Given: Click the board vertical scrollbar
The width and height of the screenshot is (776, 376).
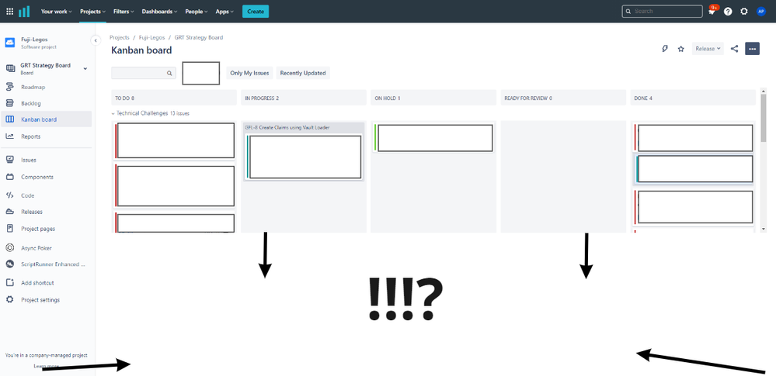Looking at the screenshot, I should click(x=764, y=124).
